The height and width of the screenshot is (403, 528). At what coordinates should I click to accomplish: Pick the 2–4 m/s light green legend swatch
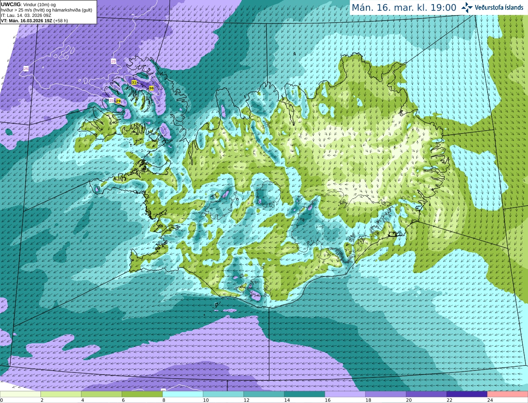click(61, 394)
